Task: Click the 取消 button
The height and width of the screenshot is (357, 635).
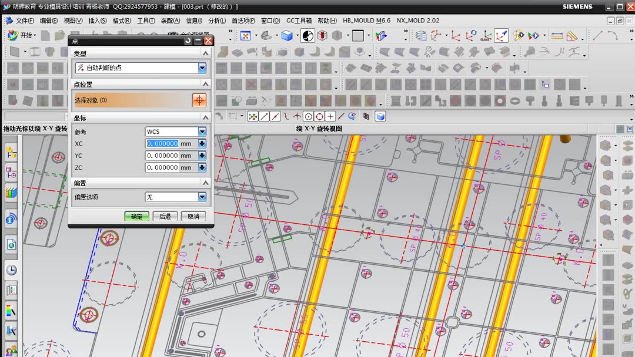Action: (193, 216)
